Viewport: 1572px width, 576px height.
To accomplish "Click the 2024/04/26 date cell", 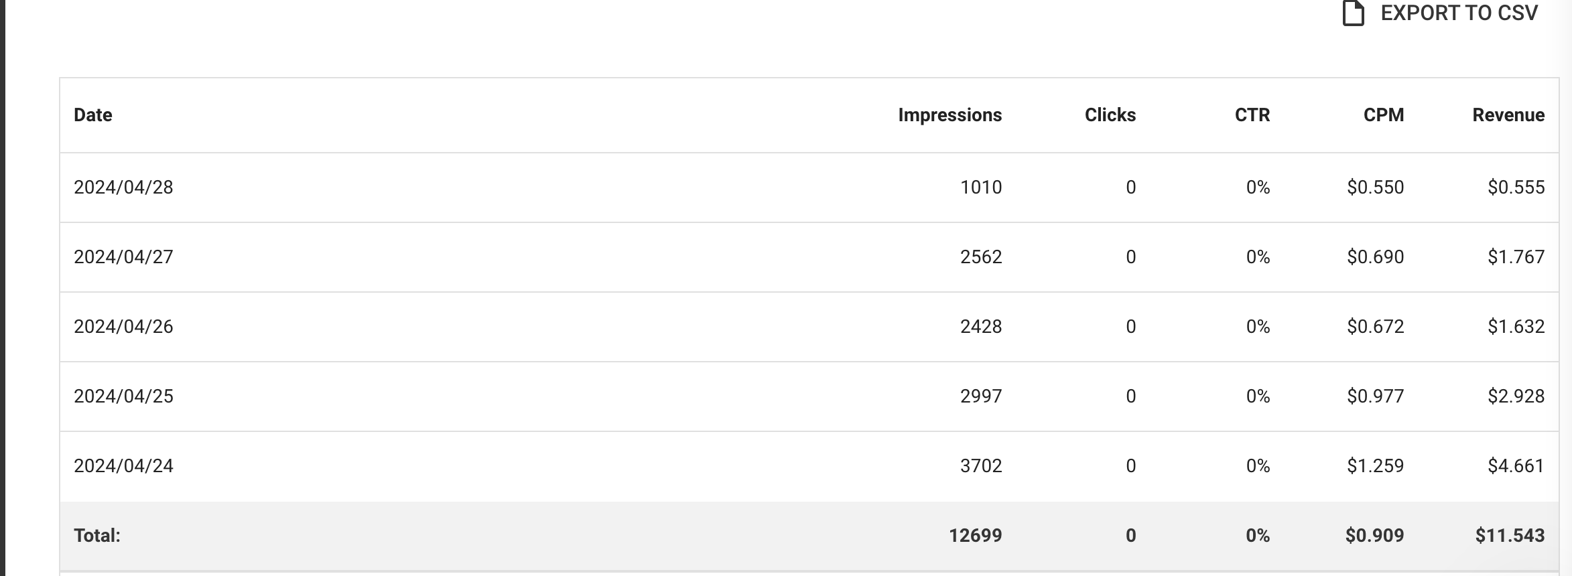I will click(x=123, y=327).
